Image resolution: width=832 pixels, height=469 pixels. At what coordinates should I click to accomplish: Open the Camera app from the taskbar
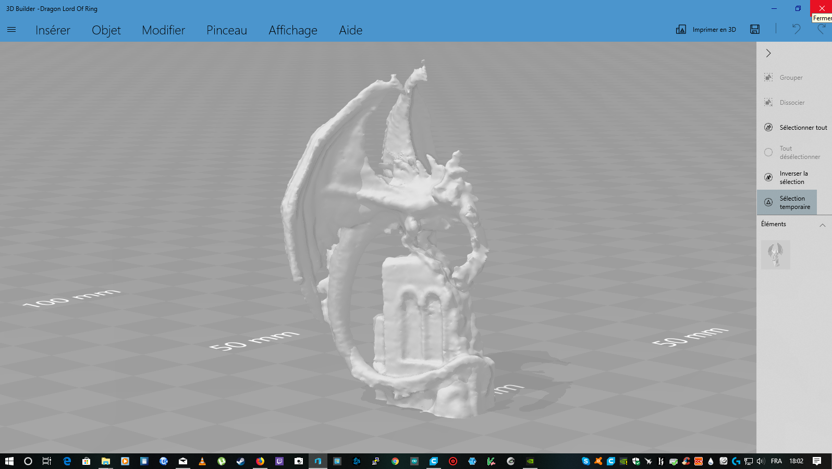pos(299,461)
